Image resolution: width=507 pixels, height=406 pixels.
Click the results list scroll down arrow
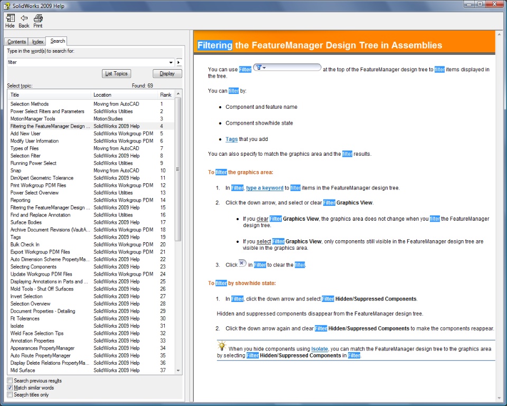178,371
